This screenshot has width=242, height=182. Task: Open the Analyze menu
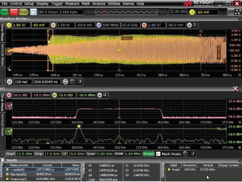pos(99,3)
